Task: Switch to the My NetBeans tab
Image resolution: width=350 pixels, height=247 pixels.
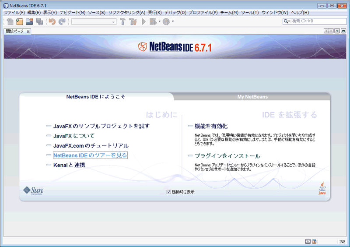Action: pyautogui.click(x=252, y=97)
